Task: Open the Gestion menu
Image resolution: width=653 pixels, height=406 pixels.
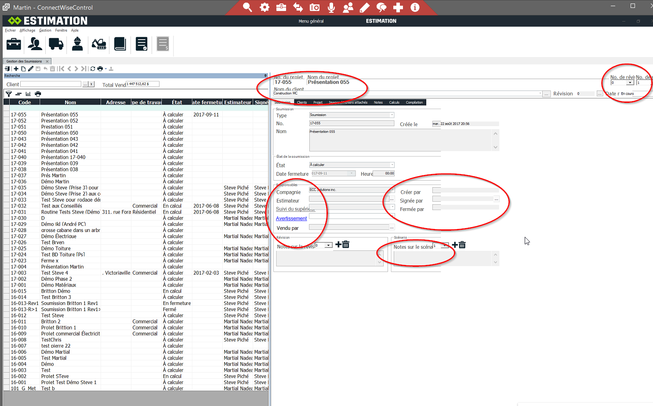Action: tap(45, 30)
